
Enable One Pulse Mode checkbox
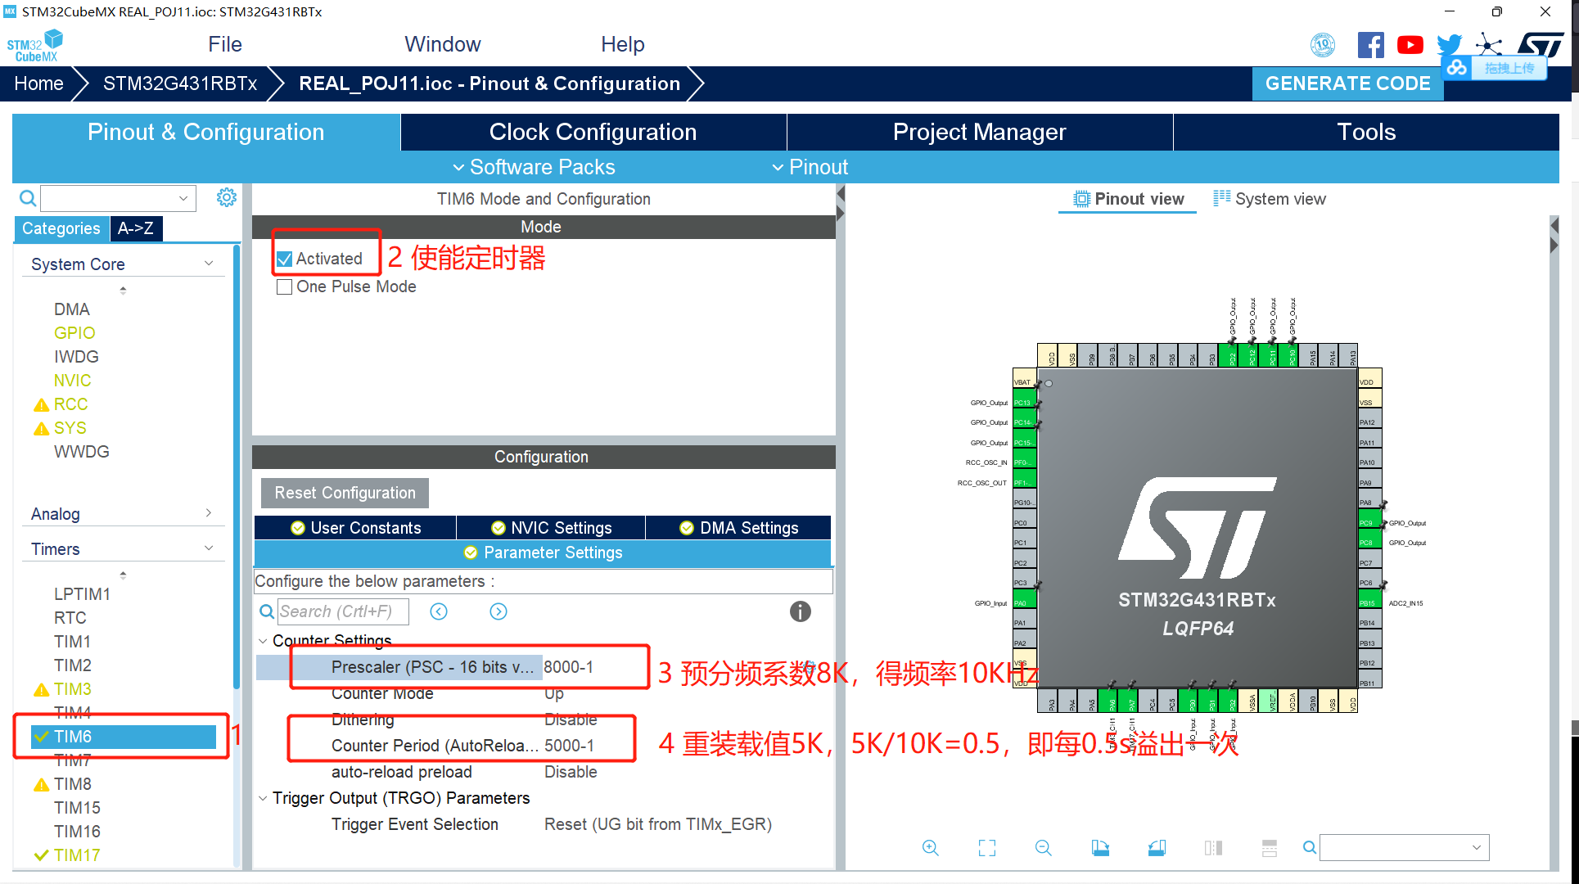coord(285,287)
